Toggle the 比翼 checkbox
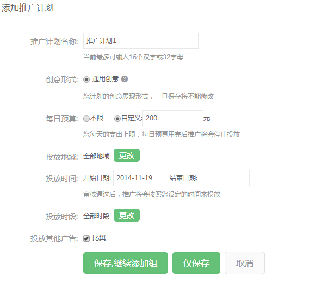This screenshot has width=316, height=282. pos(86,238)
